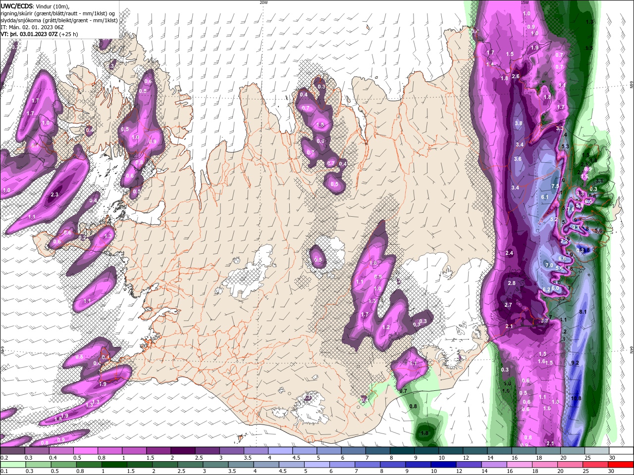This screenshot has height=475, width=634.
Task: Click upper legend swatch labeled 2
Action: point(183,451)
